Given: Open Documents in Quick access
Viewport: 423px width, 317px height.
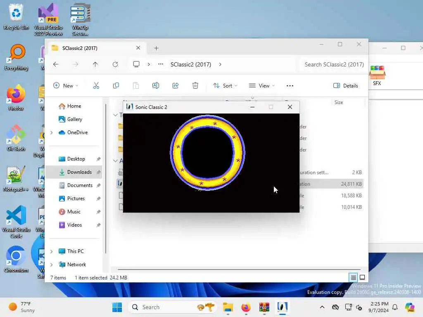Looking at the screenshot, I should pos(75,185).
